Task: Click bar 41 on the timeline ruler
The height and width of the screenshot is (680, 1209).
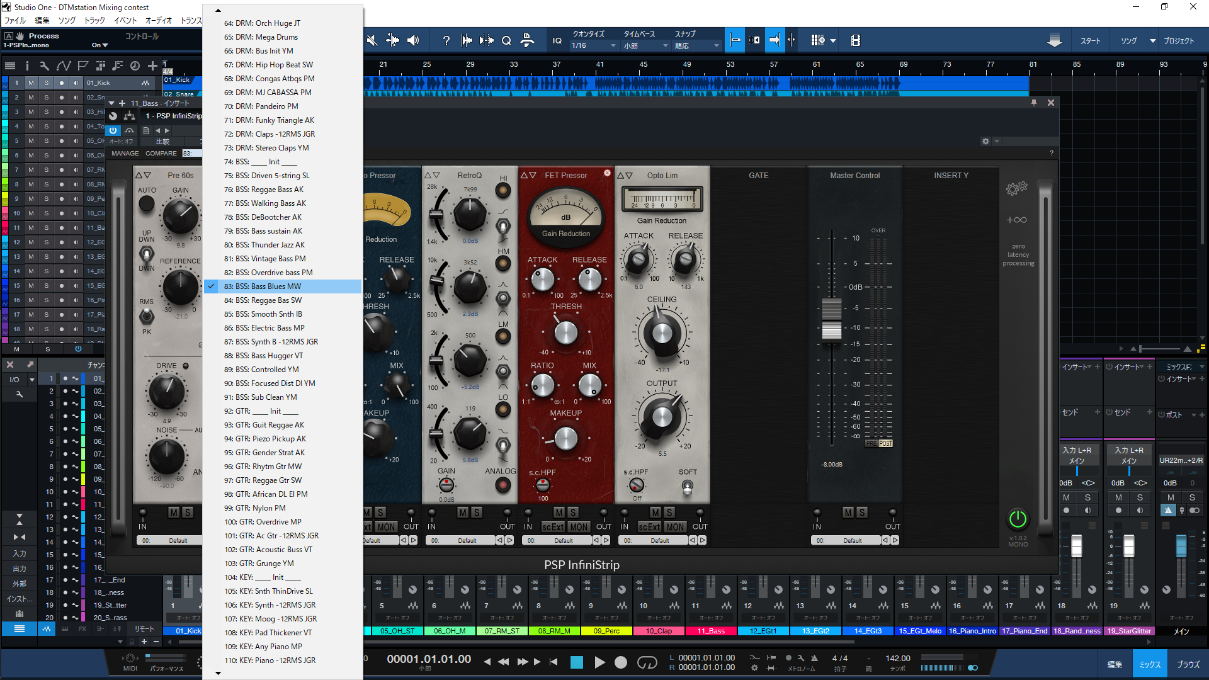Action: coord(599,64)
